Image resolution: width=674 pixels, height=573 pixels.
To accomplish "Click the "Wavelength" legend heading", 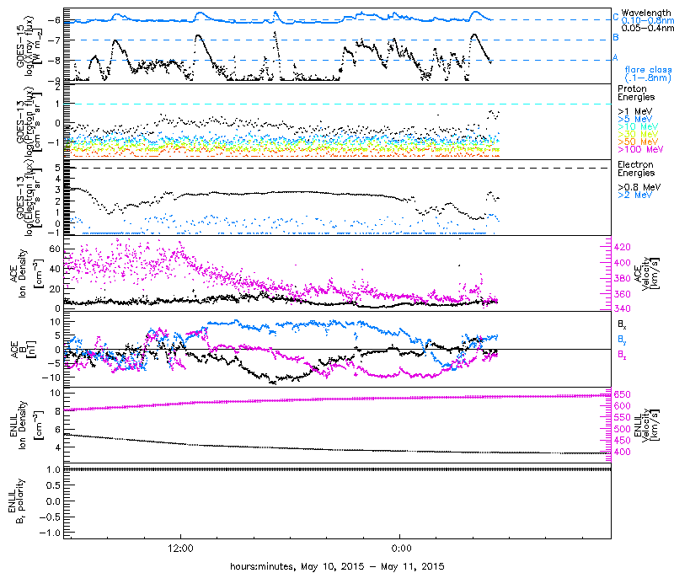I will pos(646,13).
